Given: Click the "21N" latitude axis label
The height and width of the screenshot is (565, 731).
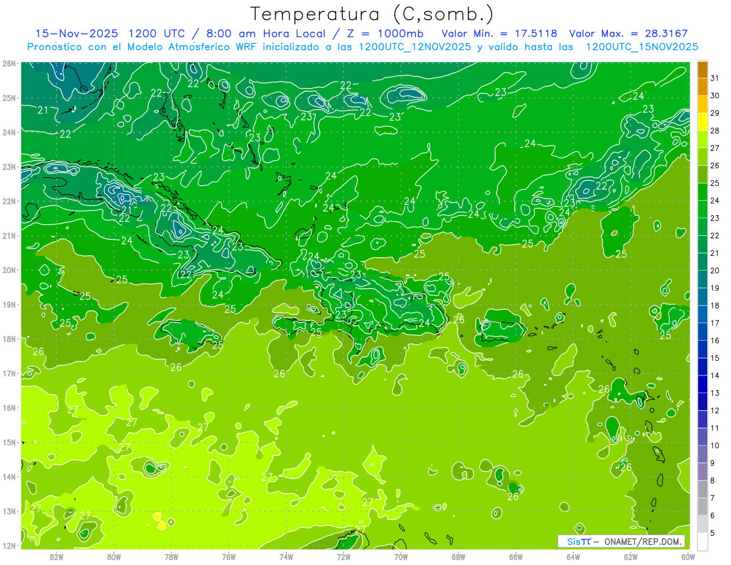Looking at the screenshot, I should point(9,236).
